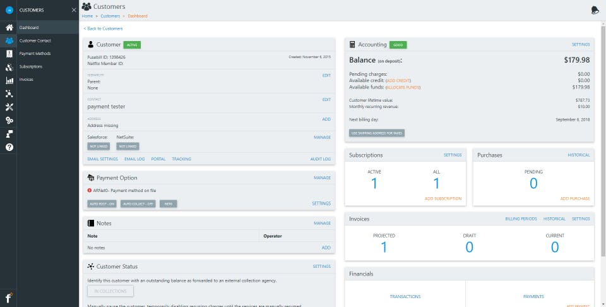
Task: Open the gears settings icon in sidebar
Action: pyautogui.click(x=9, y=120)
